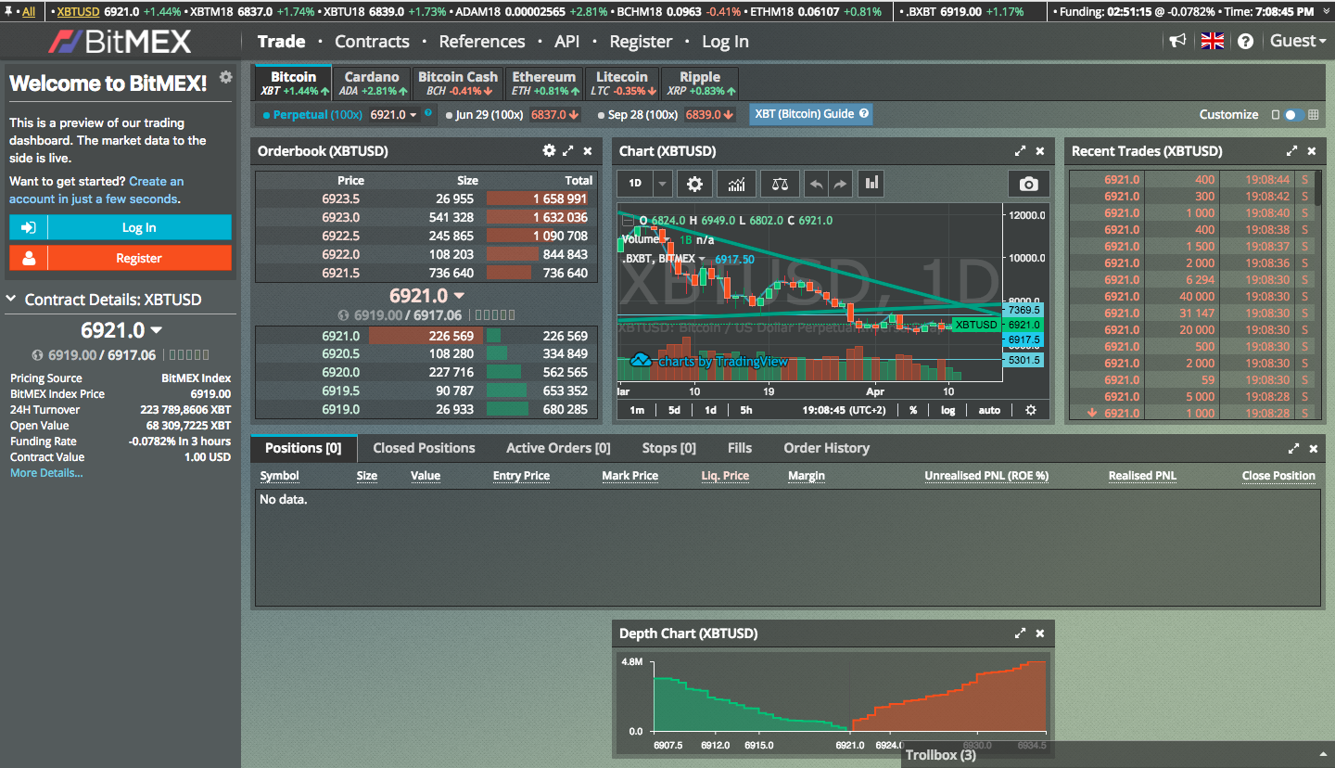Click the help icon beside Perpetual price
Screen dimensions: 1335x768
[x=428, y=113]
